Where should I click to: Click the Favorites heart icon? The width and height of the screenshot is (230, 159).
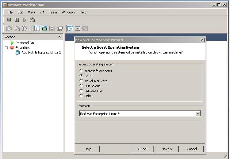point(12,47)
